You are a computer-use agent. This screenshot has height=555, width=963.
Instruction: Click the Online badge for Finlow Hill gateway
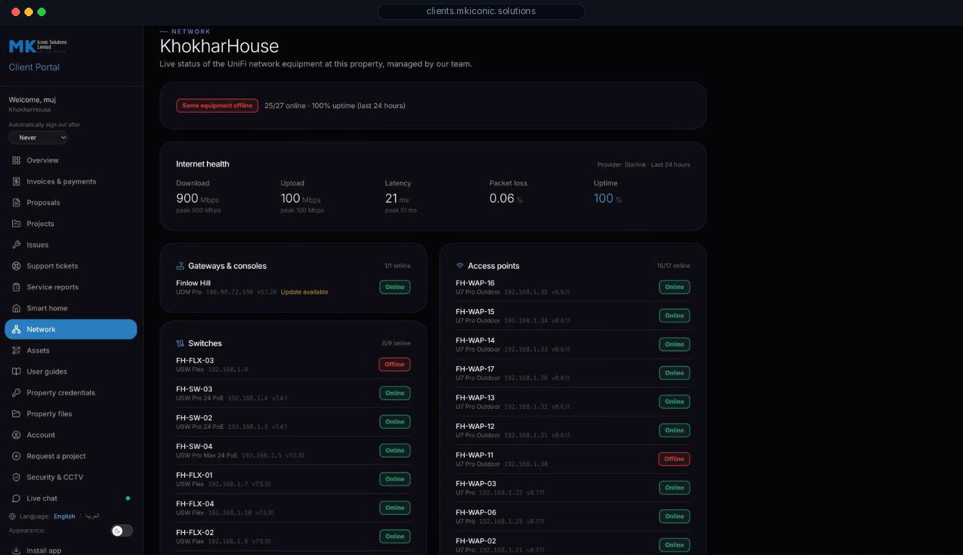pyautogui.click(x=395, y=287)
